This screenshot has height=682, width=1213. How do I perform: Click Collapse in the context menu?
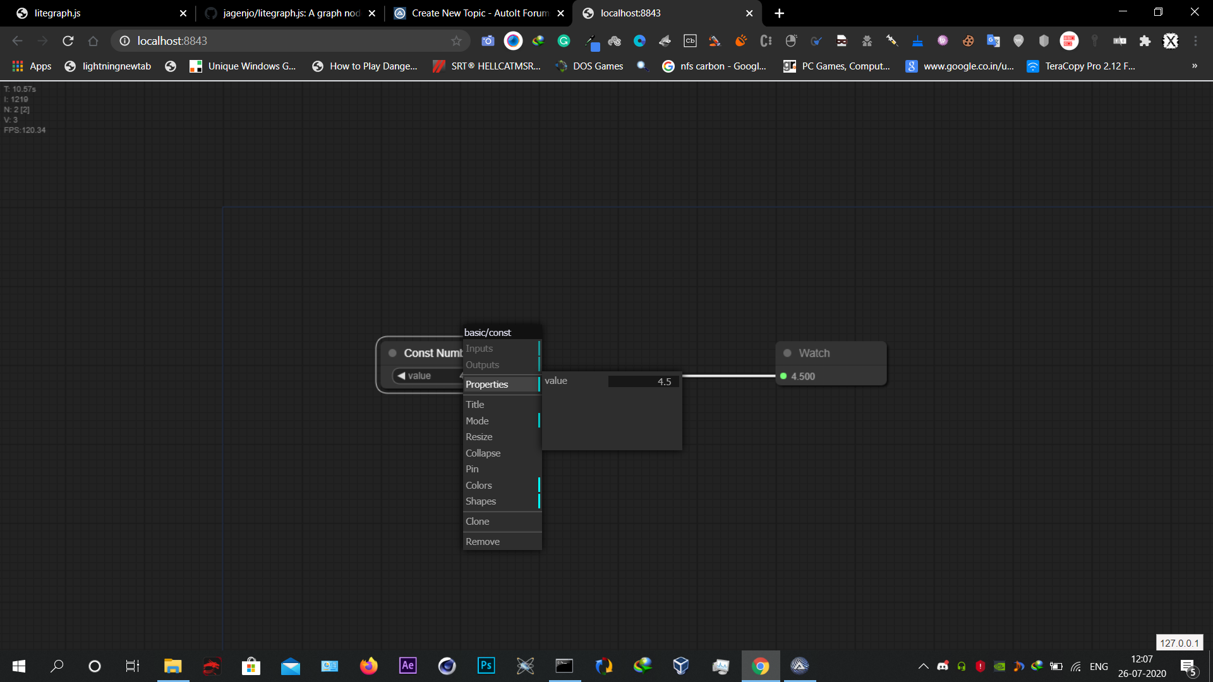(483, 453)
